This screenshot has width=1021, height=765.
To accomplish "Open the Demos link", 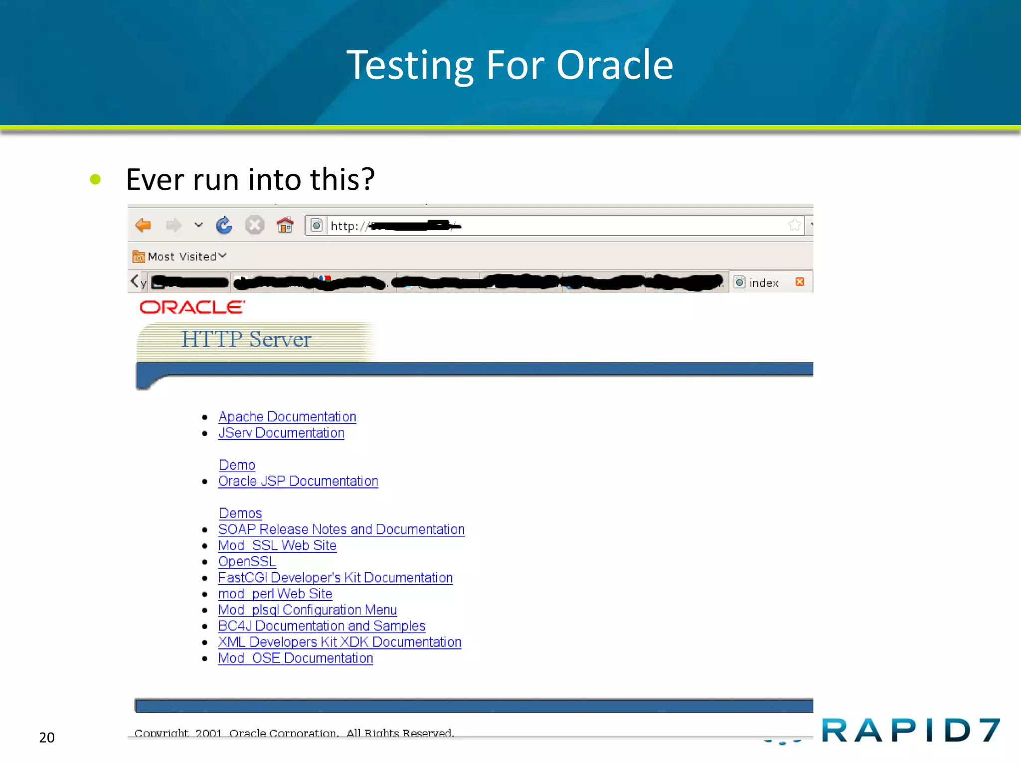I will click(240, 513).
